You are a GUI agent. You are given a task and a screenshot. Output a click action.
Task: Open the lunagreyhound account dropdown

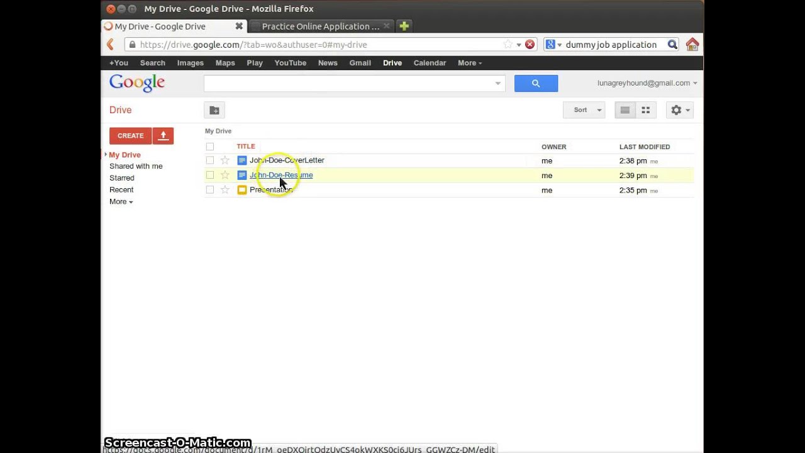click(x=647, y=83)
